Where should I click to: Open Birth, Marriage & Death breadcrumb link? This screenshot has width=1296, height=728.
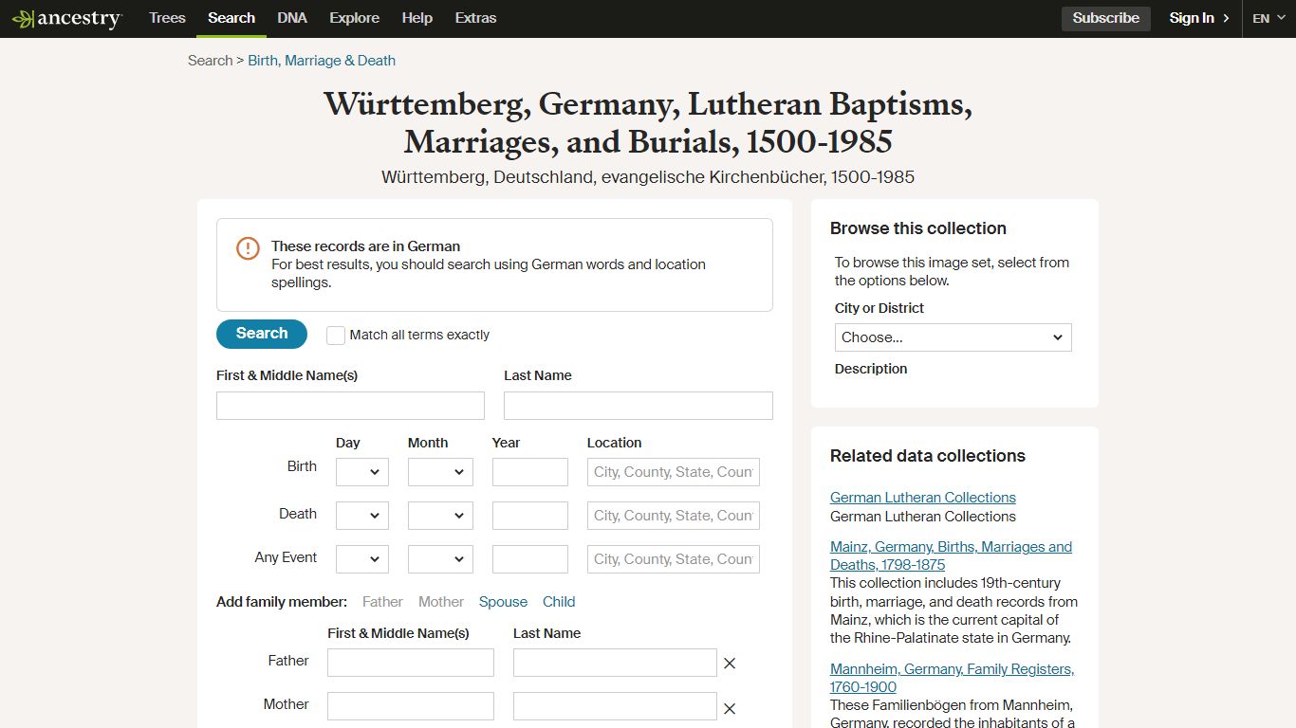click(322, 61)
